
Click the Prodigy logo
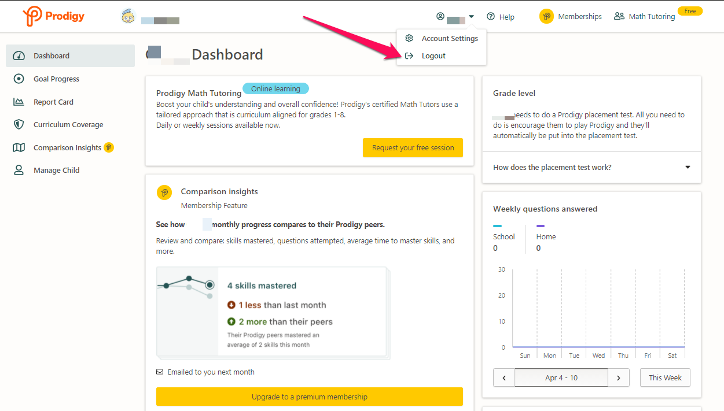pyautogui.click(x=53, y=16)
